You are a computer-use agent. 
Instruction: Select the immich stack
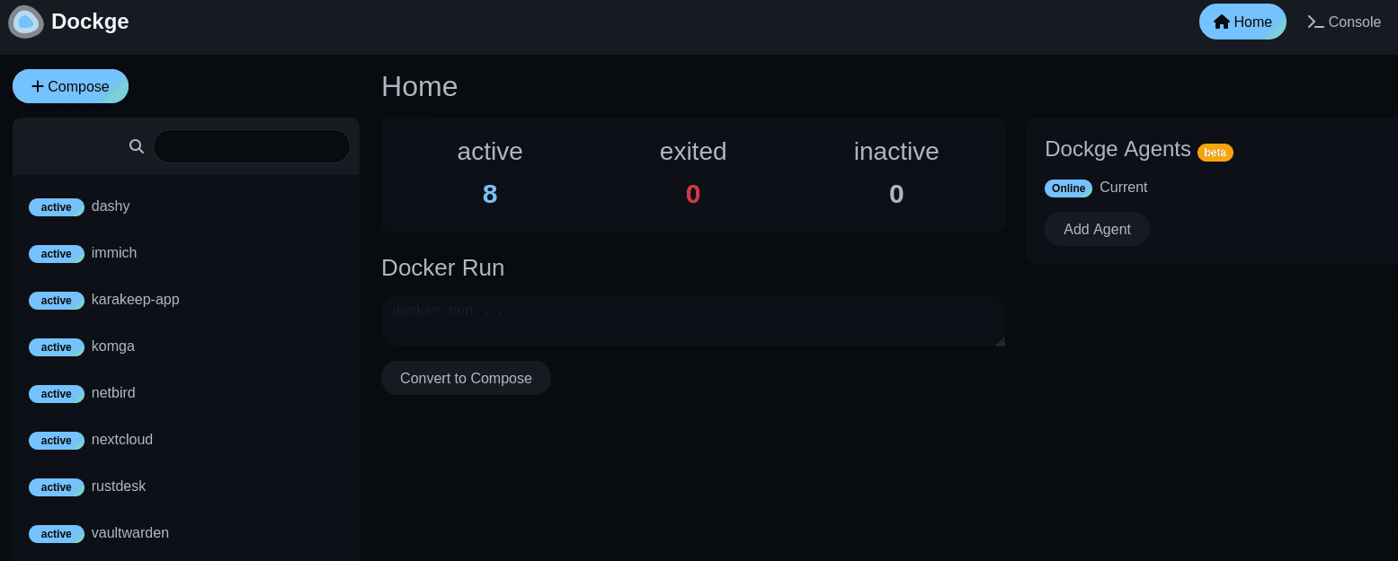114,253
